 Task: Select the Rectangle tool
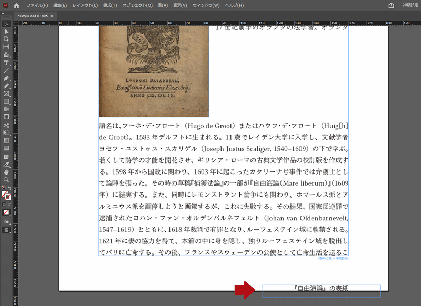(6, 101)
